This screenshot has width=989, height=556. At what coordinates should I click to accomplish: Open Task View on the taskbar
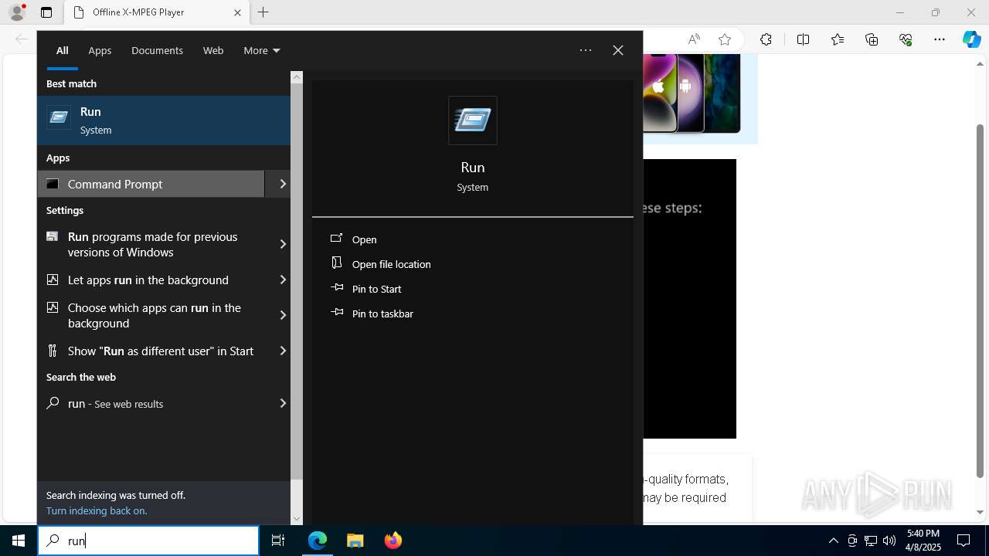(x=278, y=541)
